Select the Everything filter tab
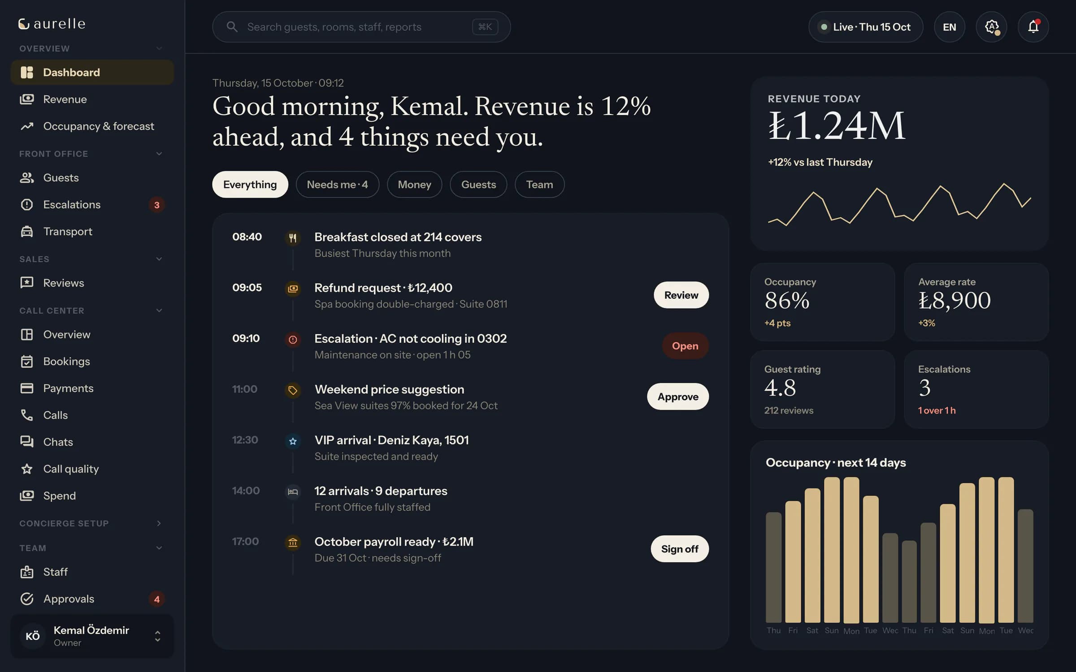Image resolution: width=1076 pixels, height=672 pixels. pos(250,184)
